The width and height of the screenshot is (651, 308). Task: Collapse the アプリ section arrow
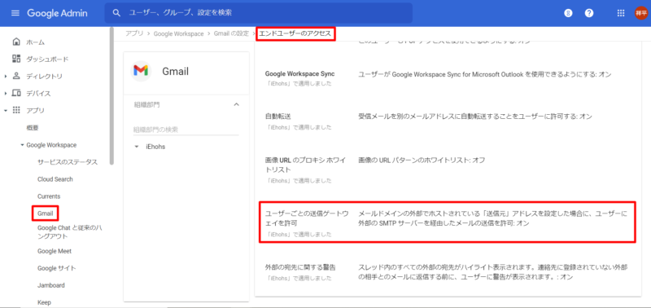coord(6,111)
